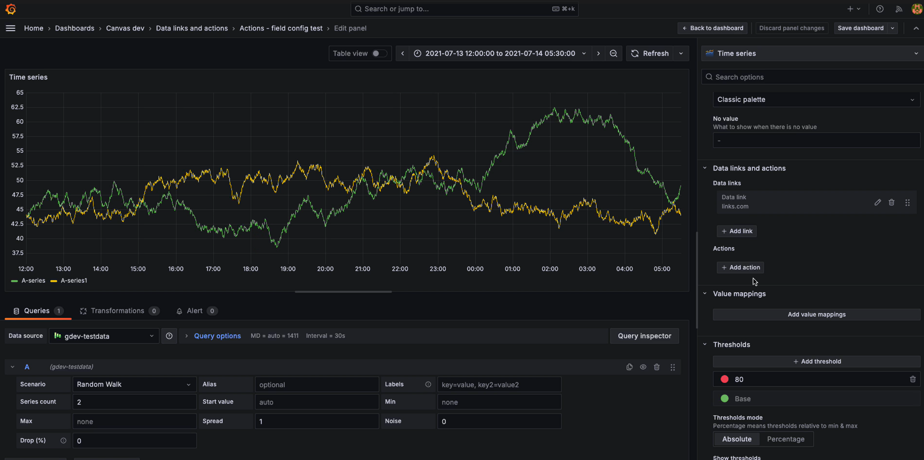The width and height of the screenshot is (924, 460).
Task: Zoom out the time range
Action: coord(613,53)
